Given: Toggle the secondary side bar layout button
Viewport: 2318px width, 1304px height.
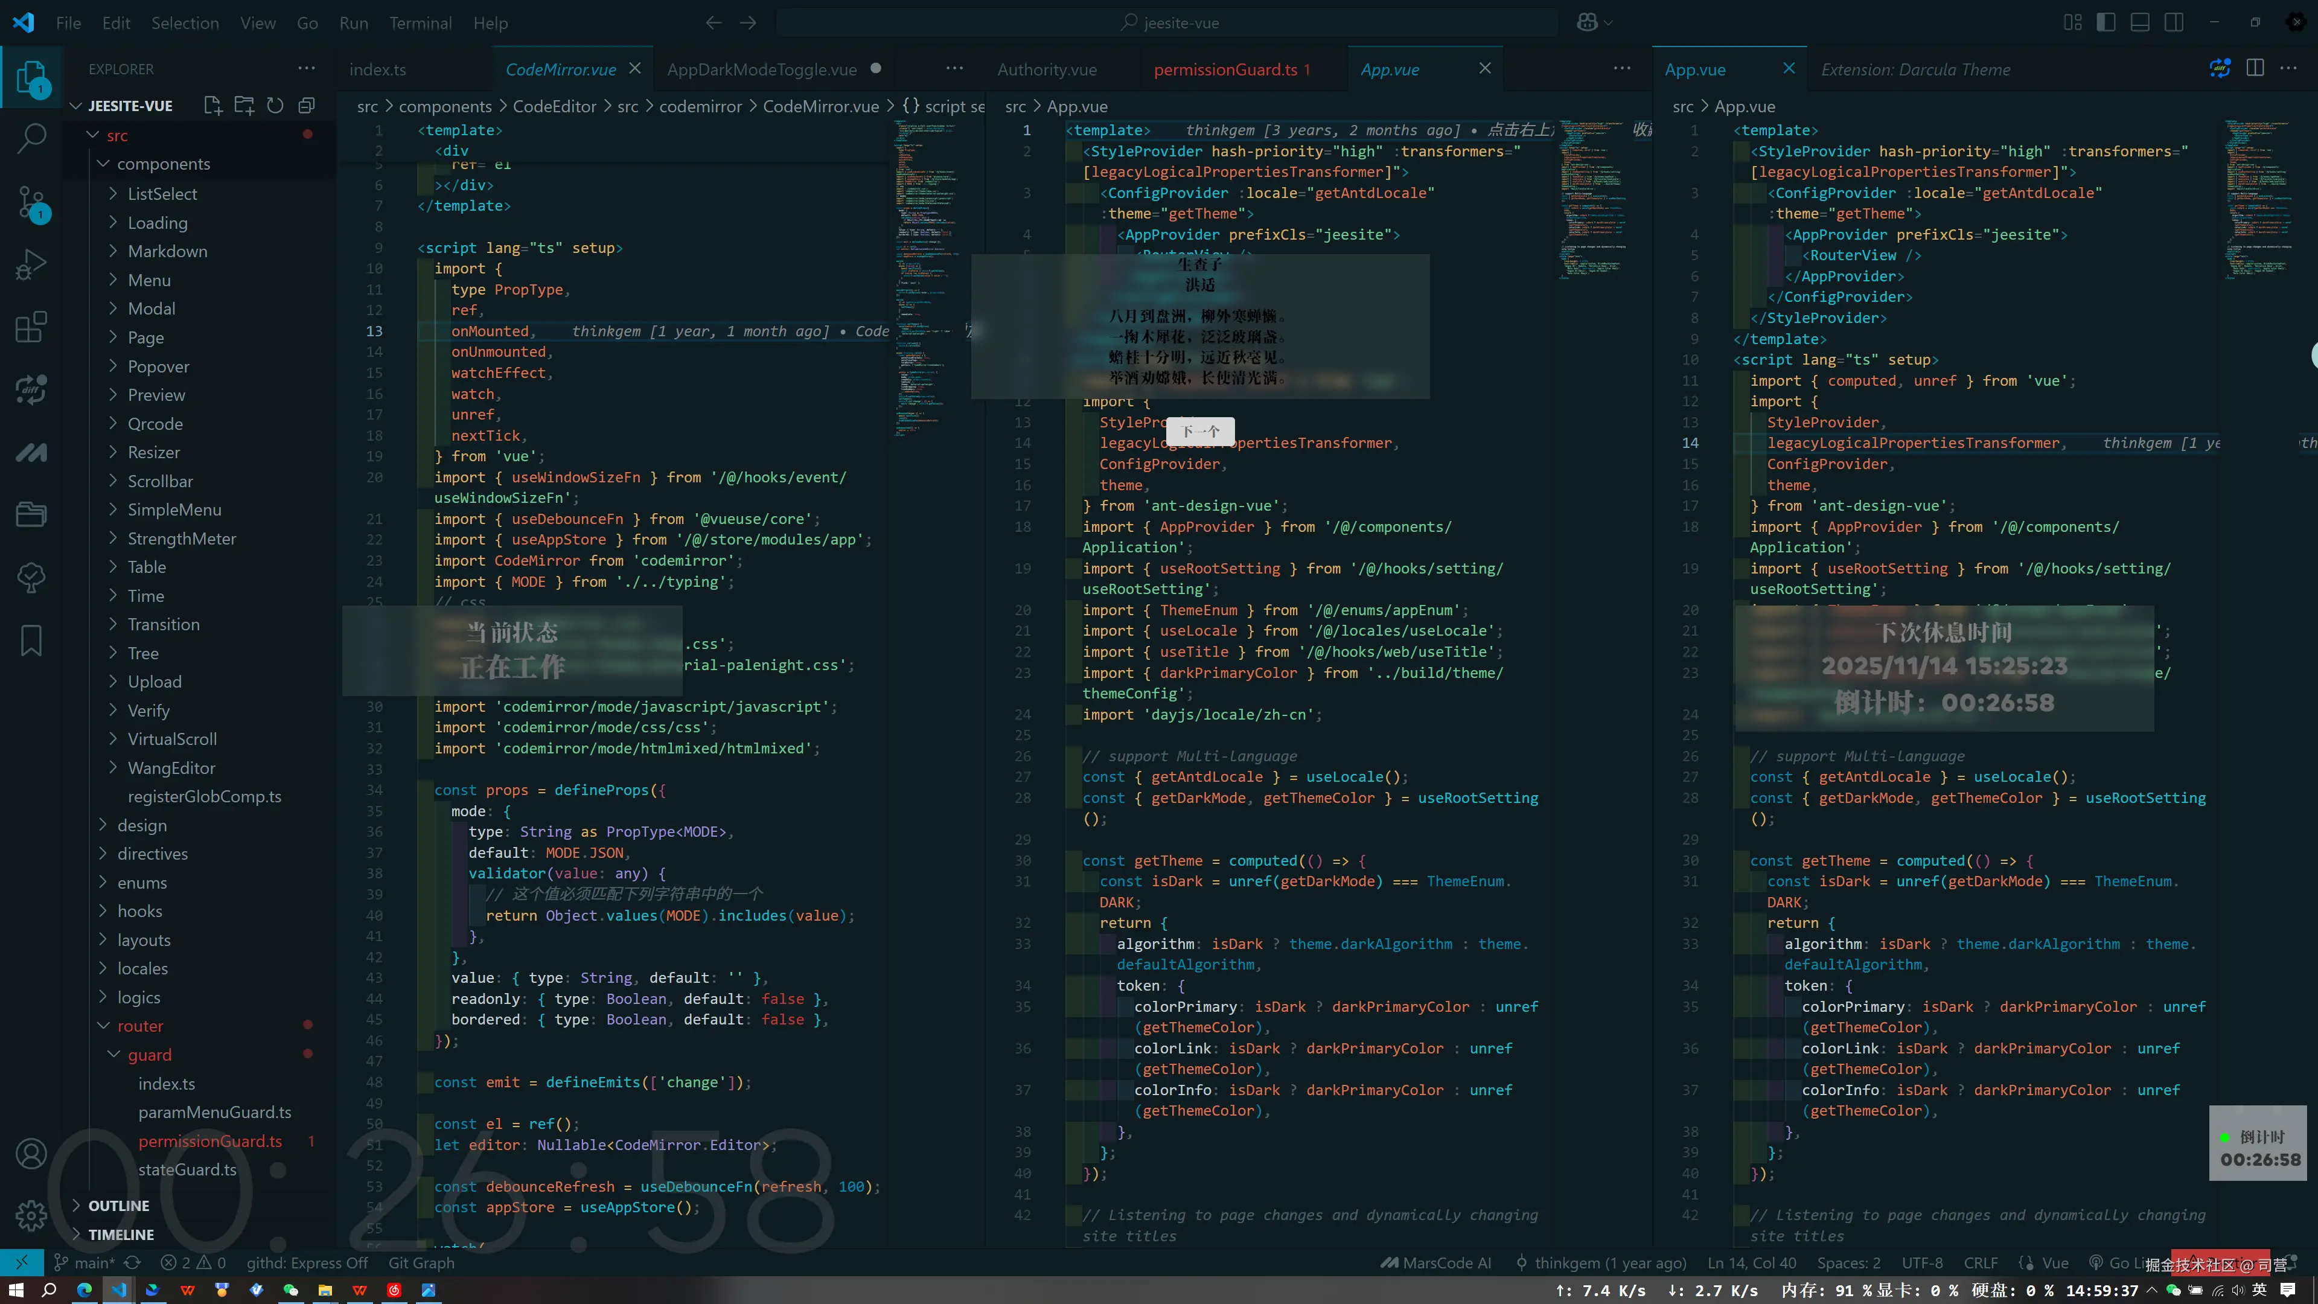Looking at the screenshot, I should click(x=2174, y=22).
